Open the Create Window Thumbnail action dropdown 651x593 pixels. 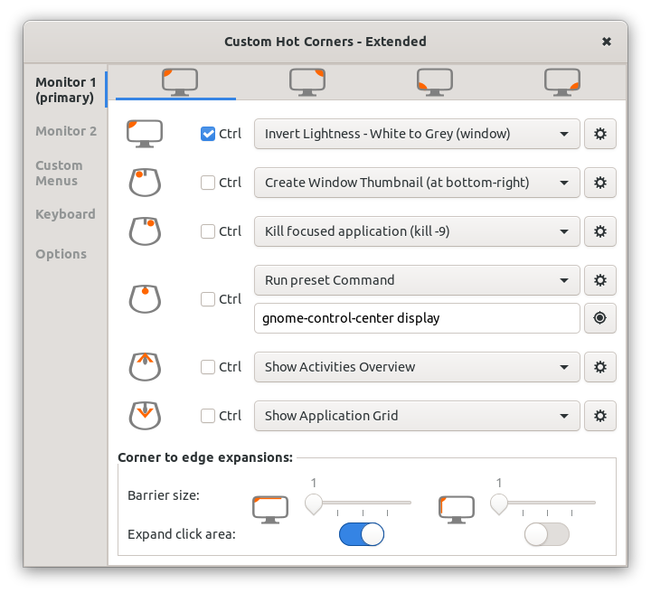click(417, 183)
